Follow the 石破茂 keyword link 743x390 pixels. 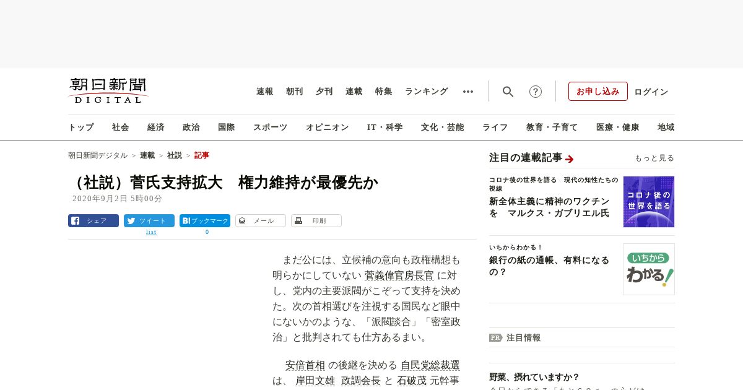point(412,381)
